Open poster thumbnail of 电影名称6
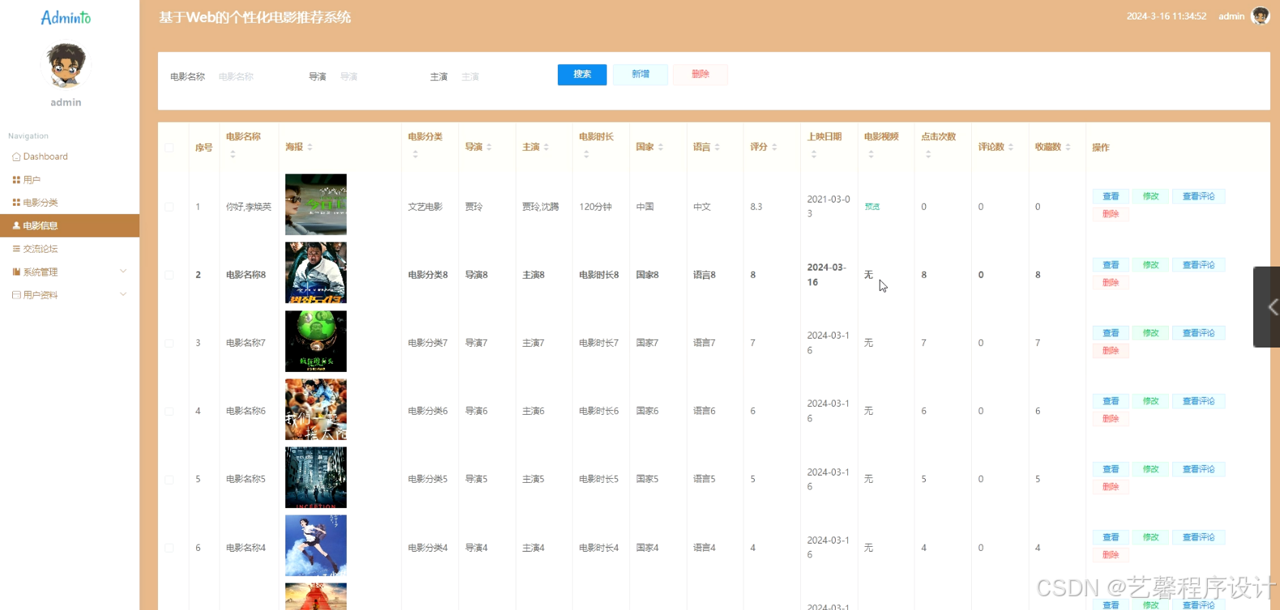Image resolution: width=1280 pixels, height=610 pixels. [316, 409]
